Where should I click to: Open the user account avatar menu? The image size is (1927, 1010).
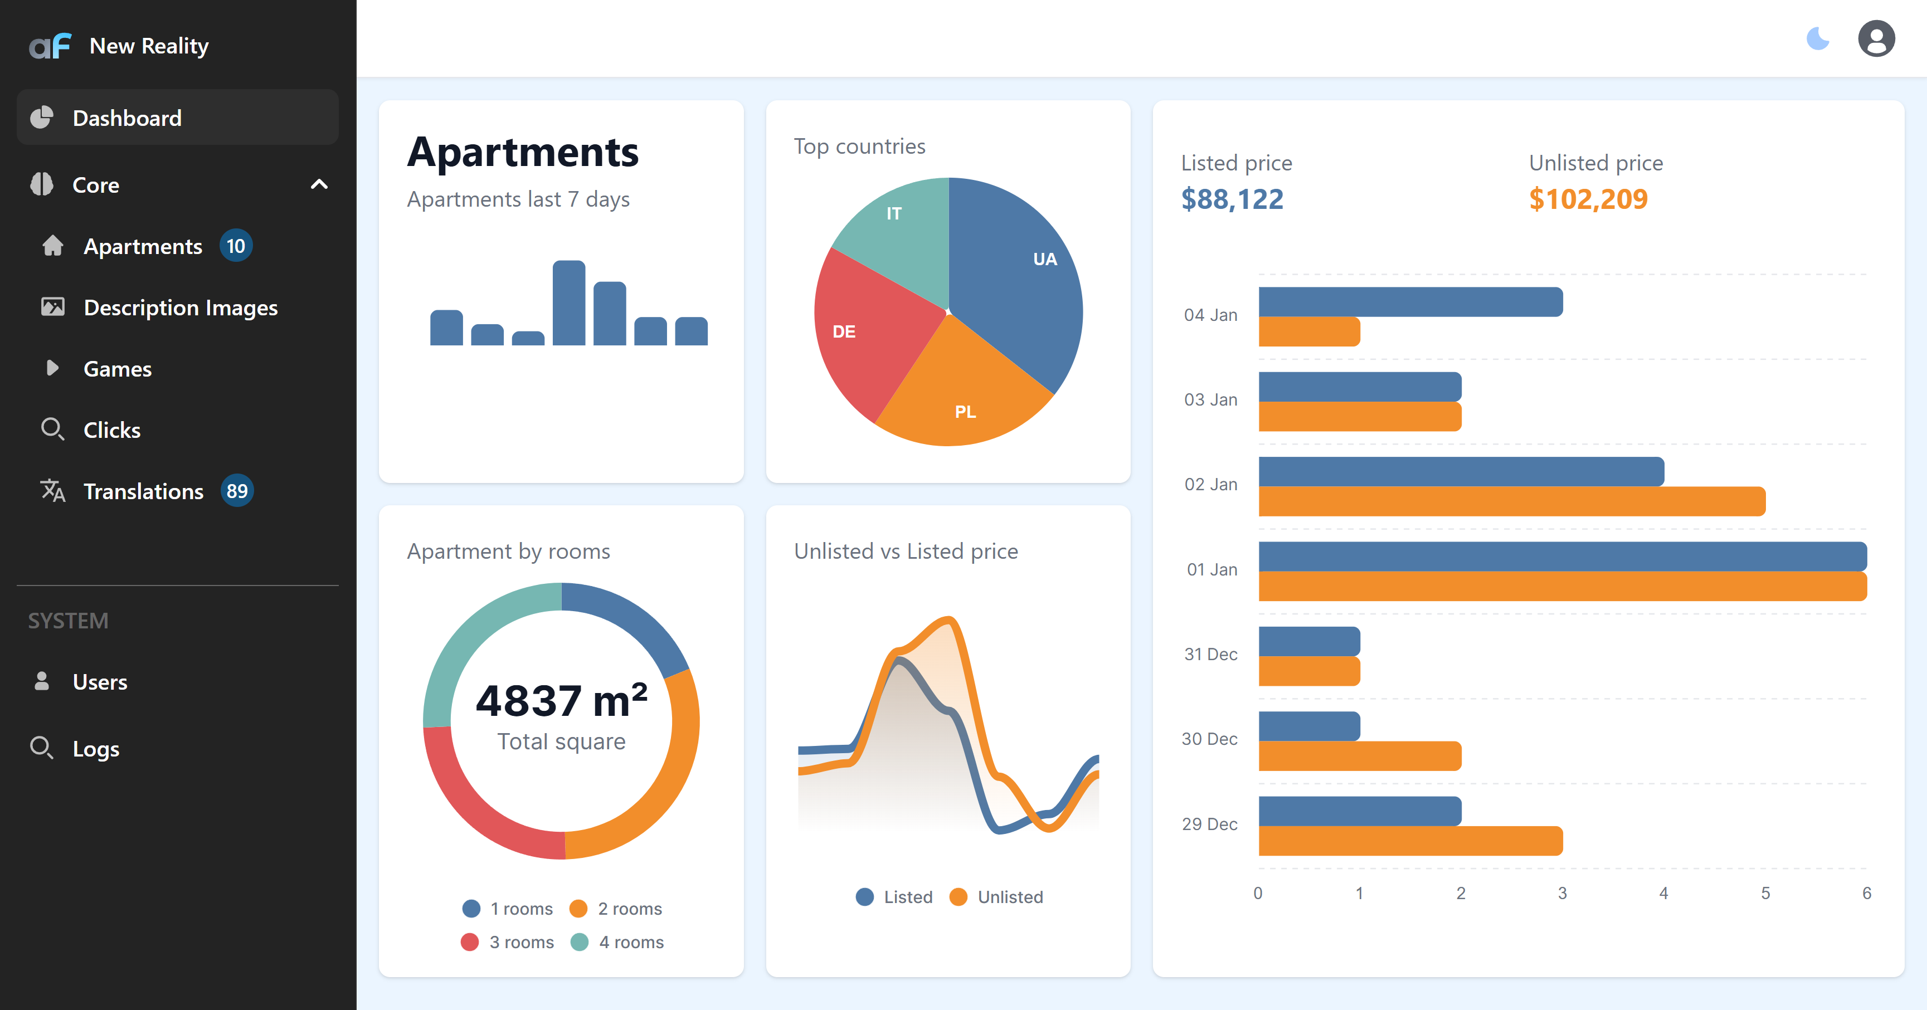pyautogui.click(x=1876, y=38)
